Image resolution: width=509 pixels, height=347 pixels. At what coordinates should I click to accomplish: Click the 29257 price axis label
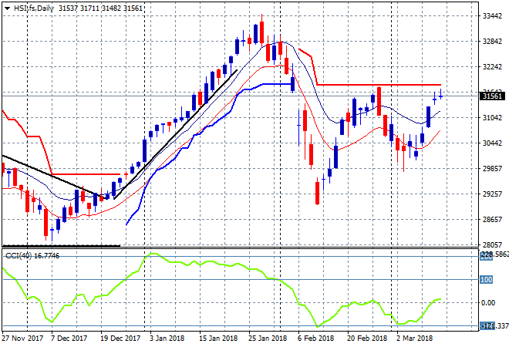tap(492, 194)
